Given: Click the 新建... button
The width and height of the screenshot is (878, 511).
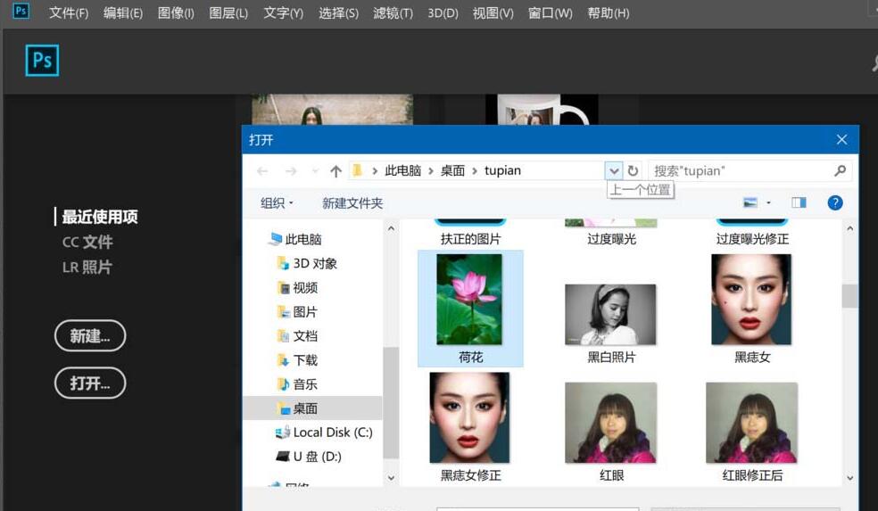Looking at the screenshot, I should click(90, 335).
